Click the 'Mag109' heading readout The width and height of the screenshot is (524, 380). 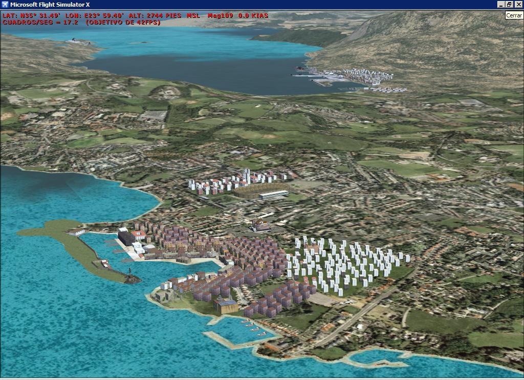tap(221, 16)
